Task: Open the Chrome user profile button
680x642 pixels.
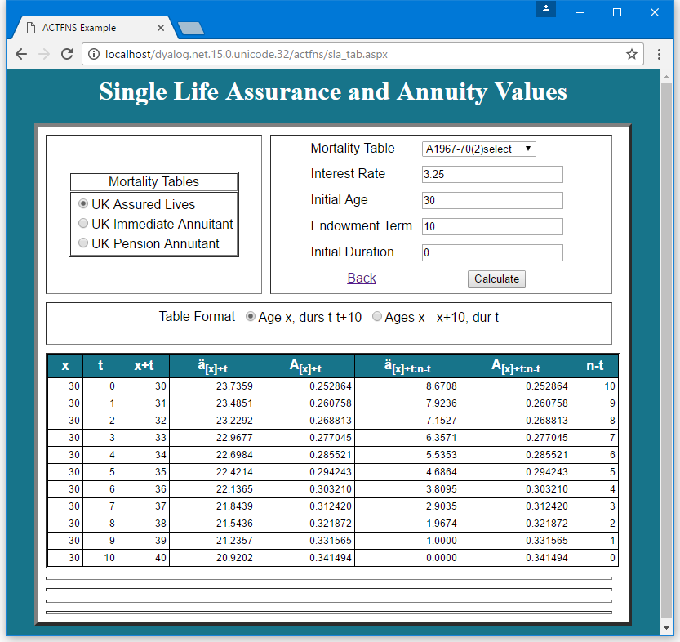Action: point(546,10)
